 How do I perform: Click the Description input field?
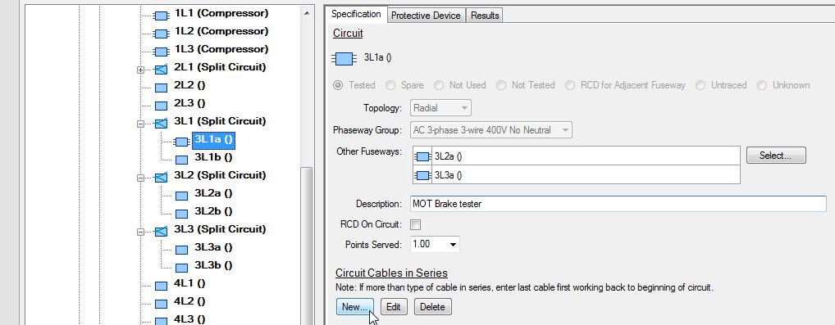click(x=618, y=204)
